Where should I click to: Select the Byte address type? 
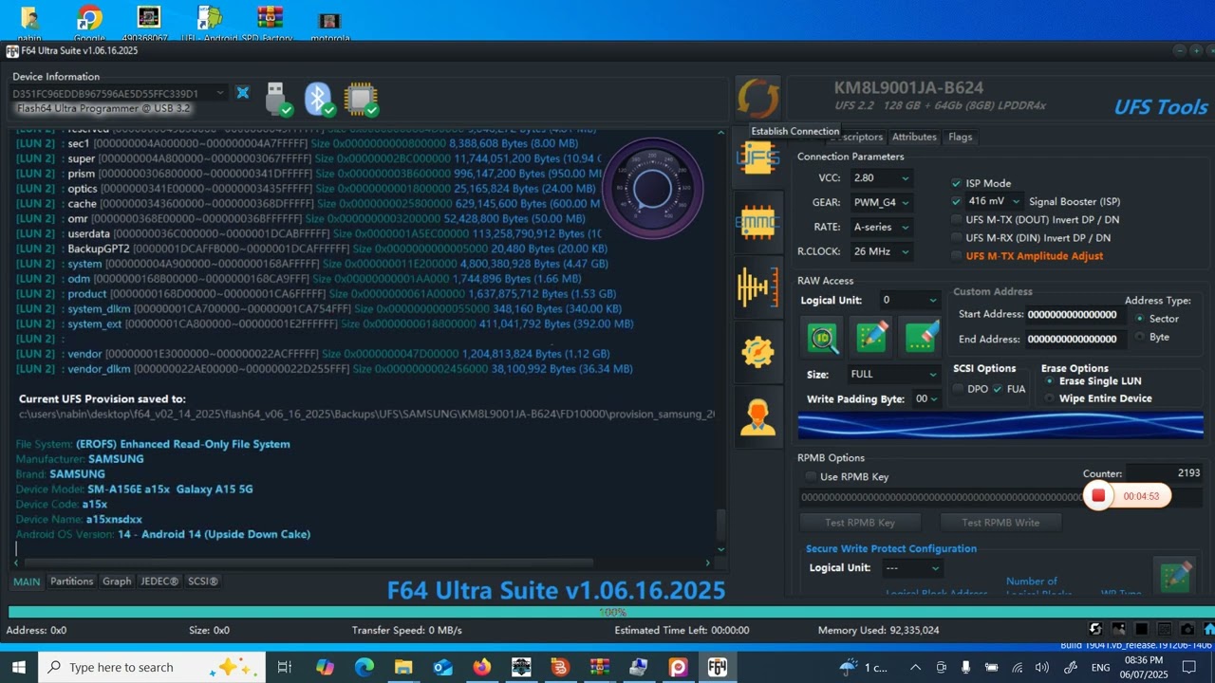click(x=1139, y=337)
